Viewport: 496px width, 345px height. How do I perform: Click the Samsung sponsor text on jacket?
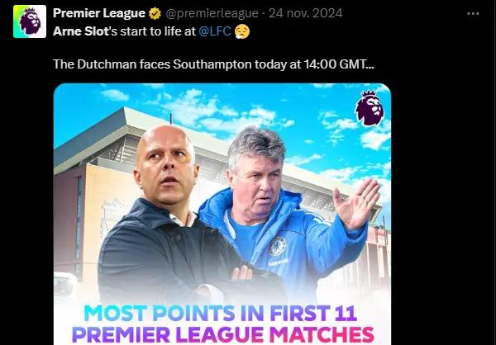[279, 262]
